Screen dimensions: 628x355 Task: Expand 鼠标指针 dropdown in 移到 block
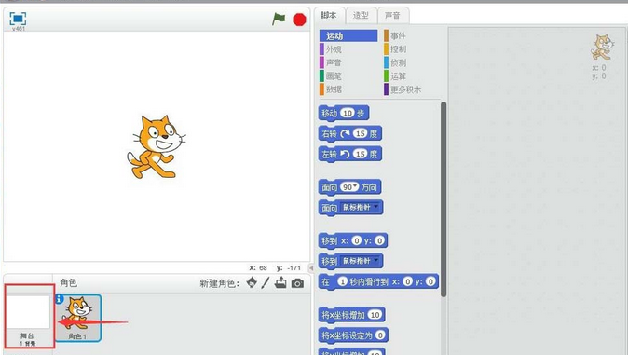click(x=375, y=261)
